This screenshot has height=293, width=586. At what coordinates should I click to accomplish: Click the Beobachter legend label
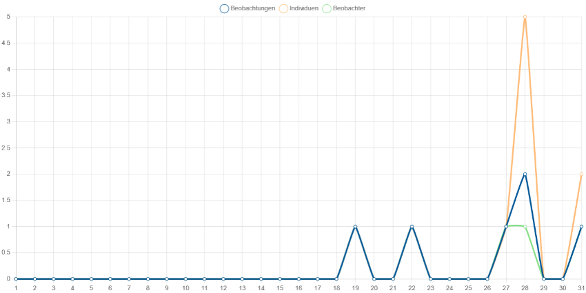click(x=349, y=8)
